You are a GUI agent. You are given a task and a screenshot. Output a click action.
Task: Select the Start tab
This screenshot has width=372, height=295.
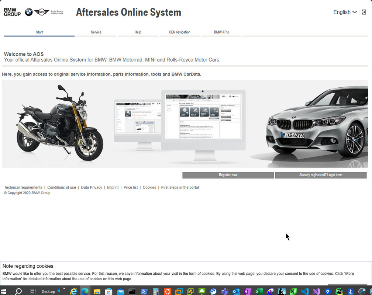pos(39,32)
